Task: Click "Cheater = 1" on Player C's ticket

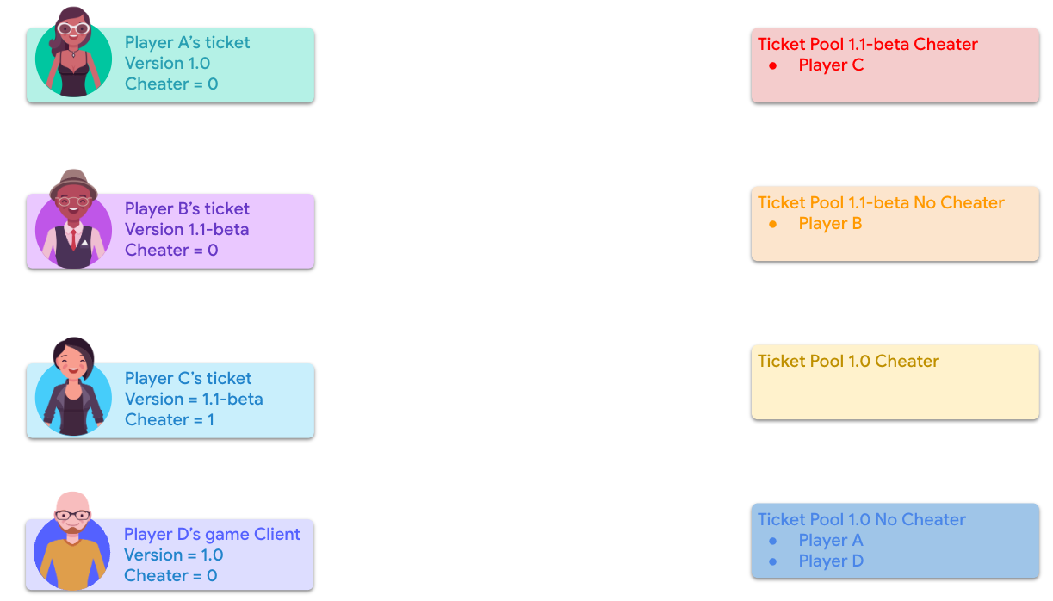Action: pyautogui.click(x=170, y=420)
